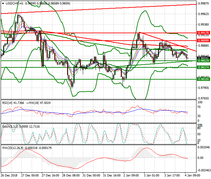Screen dimensions: 211x179
Task: Click the 0.99178 red resistance price label
Action: [x=203, y=33]
